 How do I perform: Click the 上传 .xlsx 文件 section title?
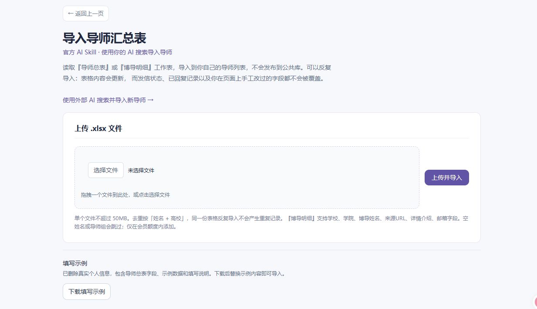coord(98,128)
